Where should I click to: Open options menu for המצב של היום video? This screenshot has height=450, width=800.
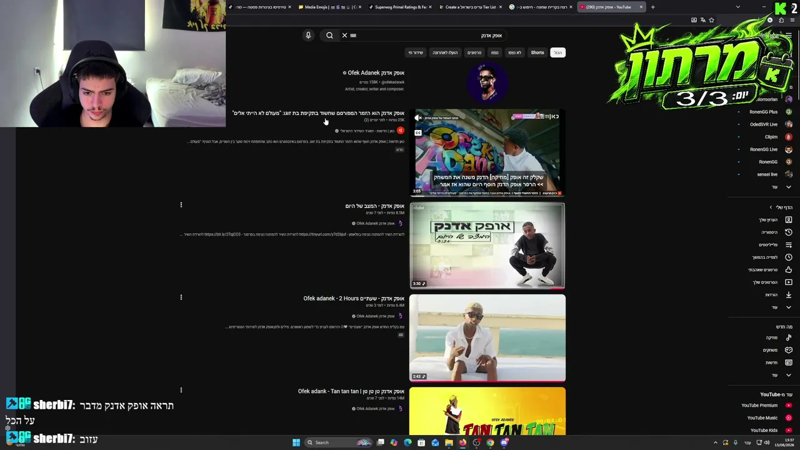[181, 205]
